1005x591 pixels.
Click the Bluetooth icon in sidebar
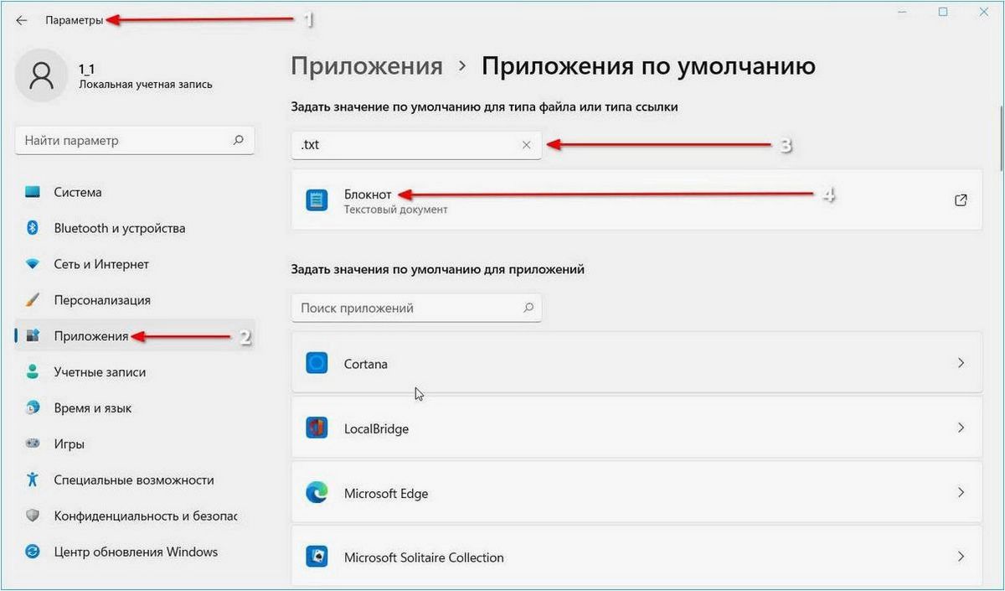tap(33, 228)
